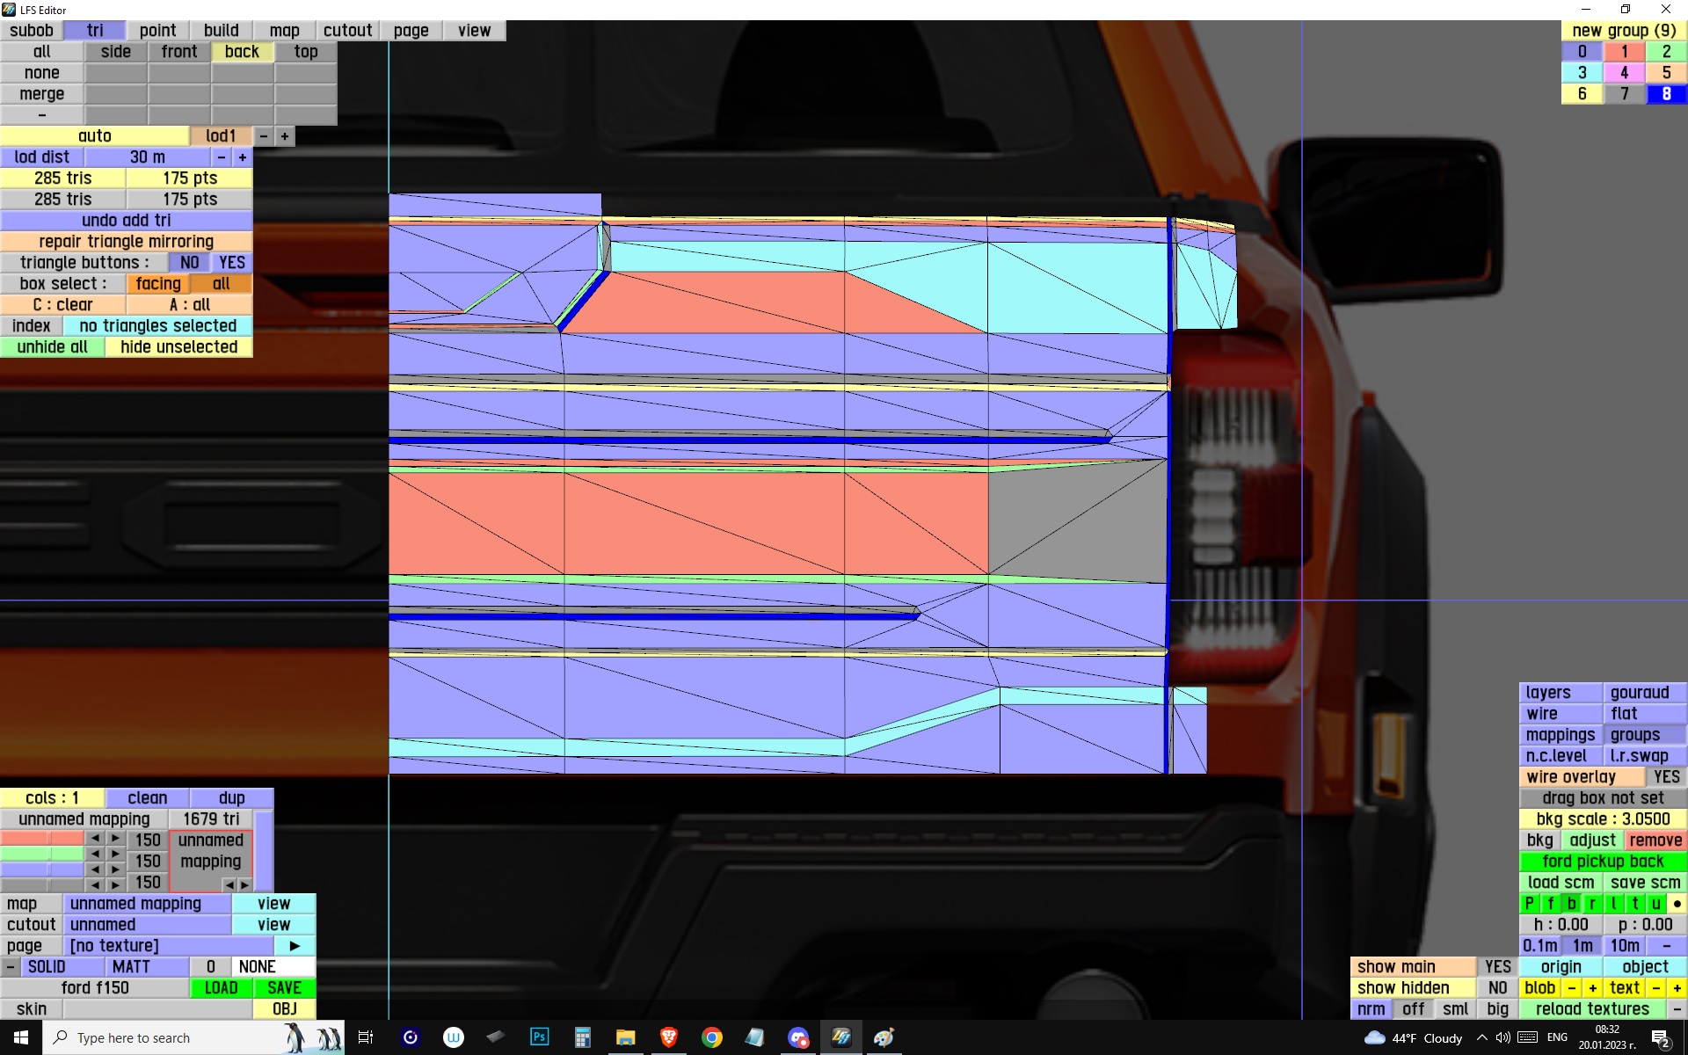Click the SAVE button
The height and width of the screenshot is (1055, 1688).
click(x=284, y=988)
